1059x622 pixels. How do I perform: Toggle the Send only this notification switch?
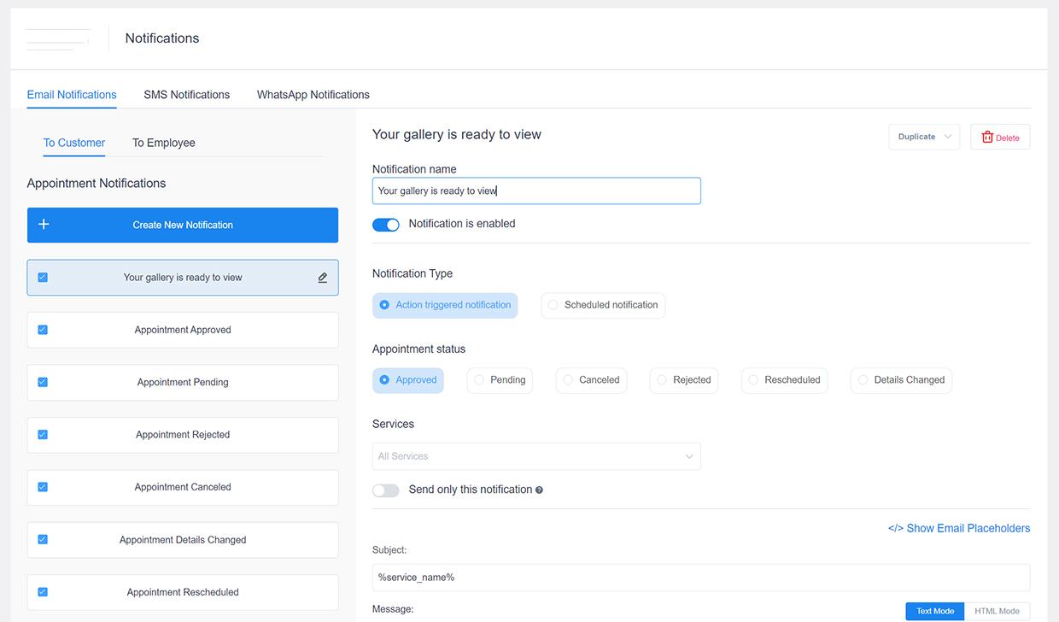386,490
